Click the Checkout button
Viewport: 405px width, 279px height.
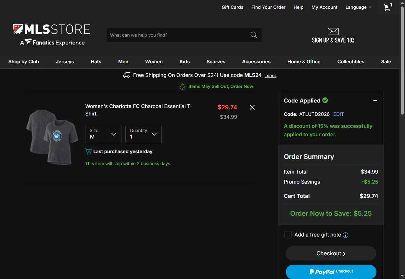(x=331, y=253)
